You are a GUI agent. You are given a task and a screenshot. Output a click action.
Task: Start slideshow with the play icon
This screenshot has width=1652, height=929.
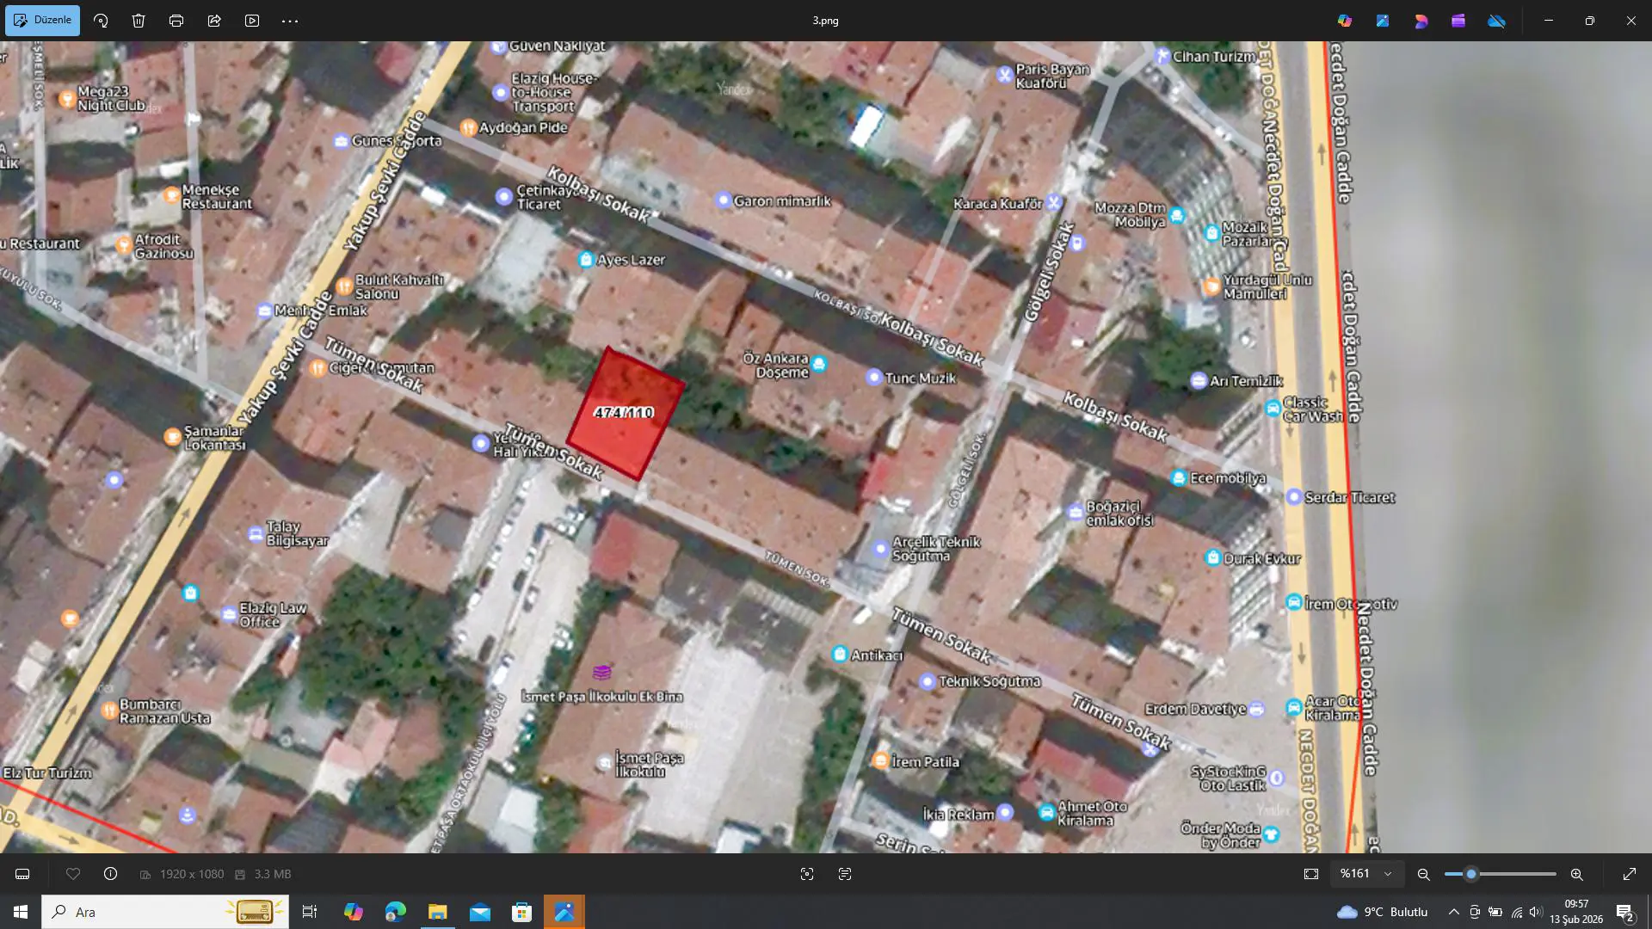pyautogui.click(x=252, y=21)
